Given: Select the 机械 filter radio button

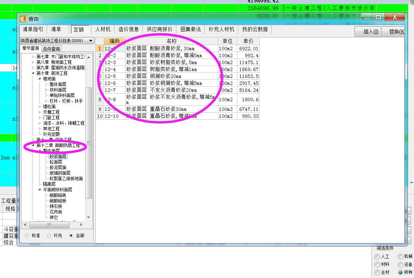Looking at the screenshot, I should (x=401, y=256).
